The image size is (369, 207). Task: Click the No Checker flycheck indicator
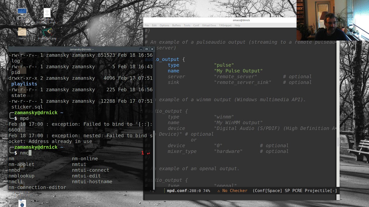pos(235,191)
